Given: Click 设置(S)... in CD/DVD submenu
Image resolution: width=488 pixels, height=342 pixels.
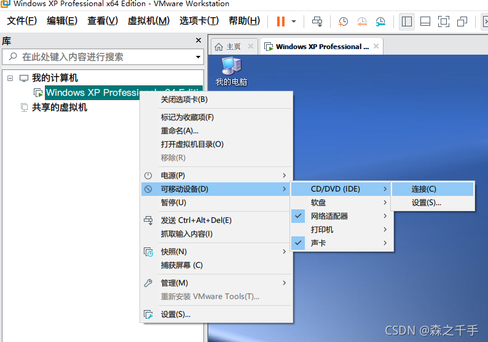Looking at the screenshot, I should point(433,203).
